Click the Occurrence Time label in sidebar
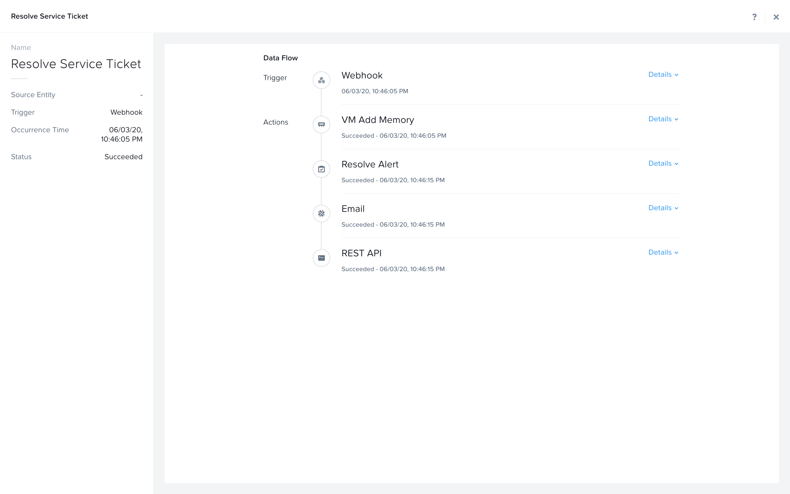Image resolution: width=790 pixels, height=494 pixels. pyautogui.click(x=40, y=130)
